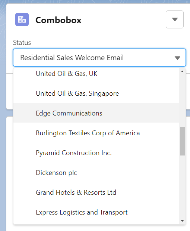The image size is (190, 231).
Task: Click scrollbar track above the thumb
Action: (x=183, y=100)
